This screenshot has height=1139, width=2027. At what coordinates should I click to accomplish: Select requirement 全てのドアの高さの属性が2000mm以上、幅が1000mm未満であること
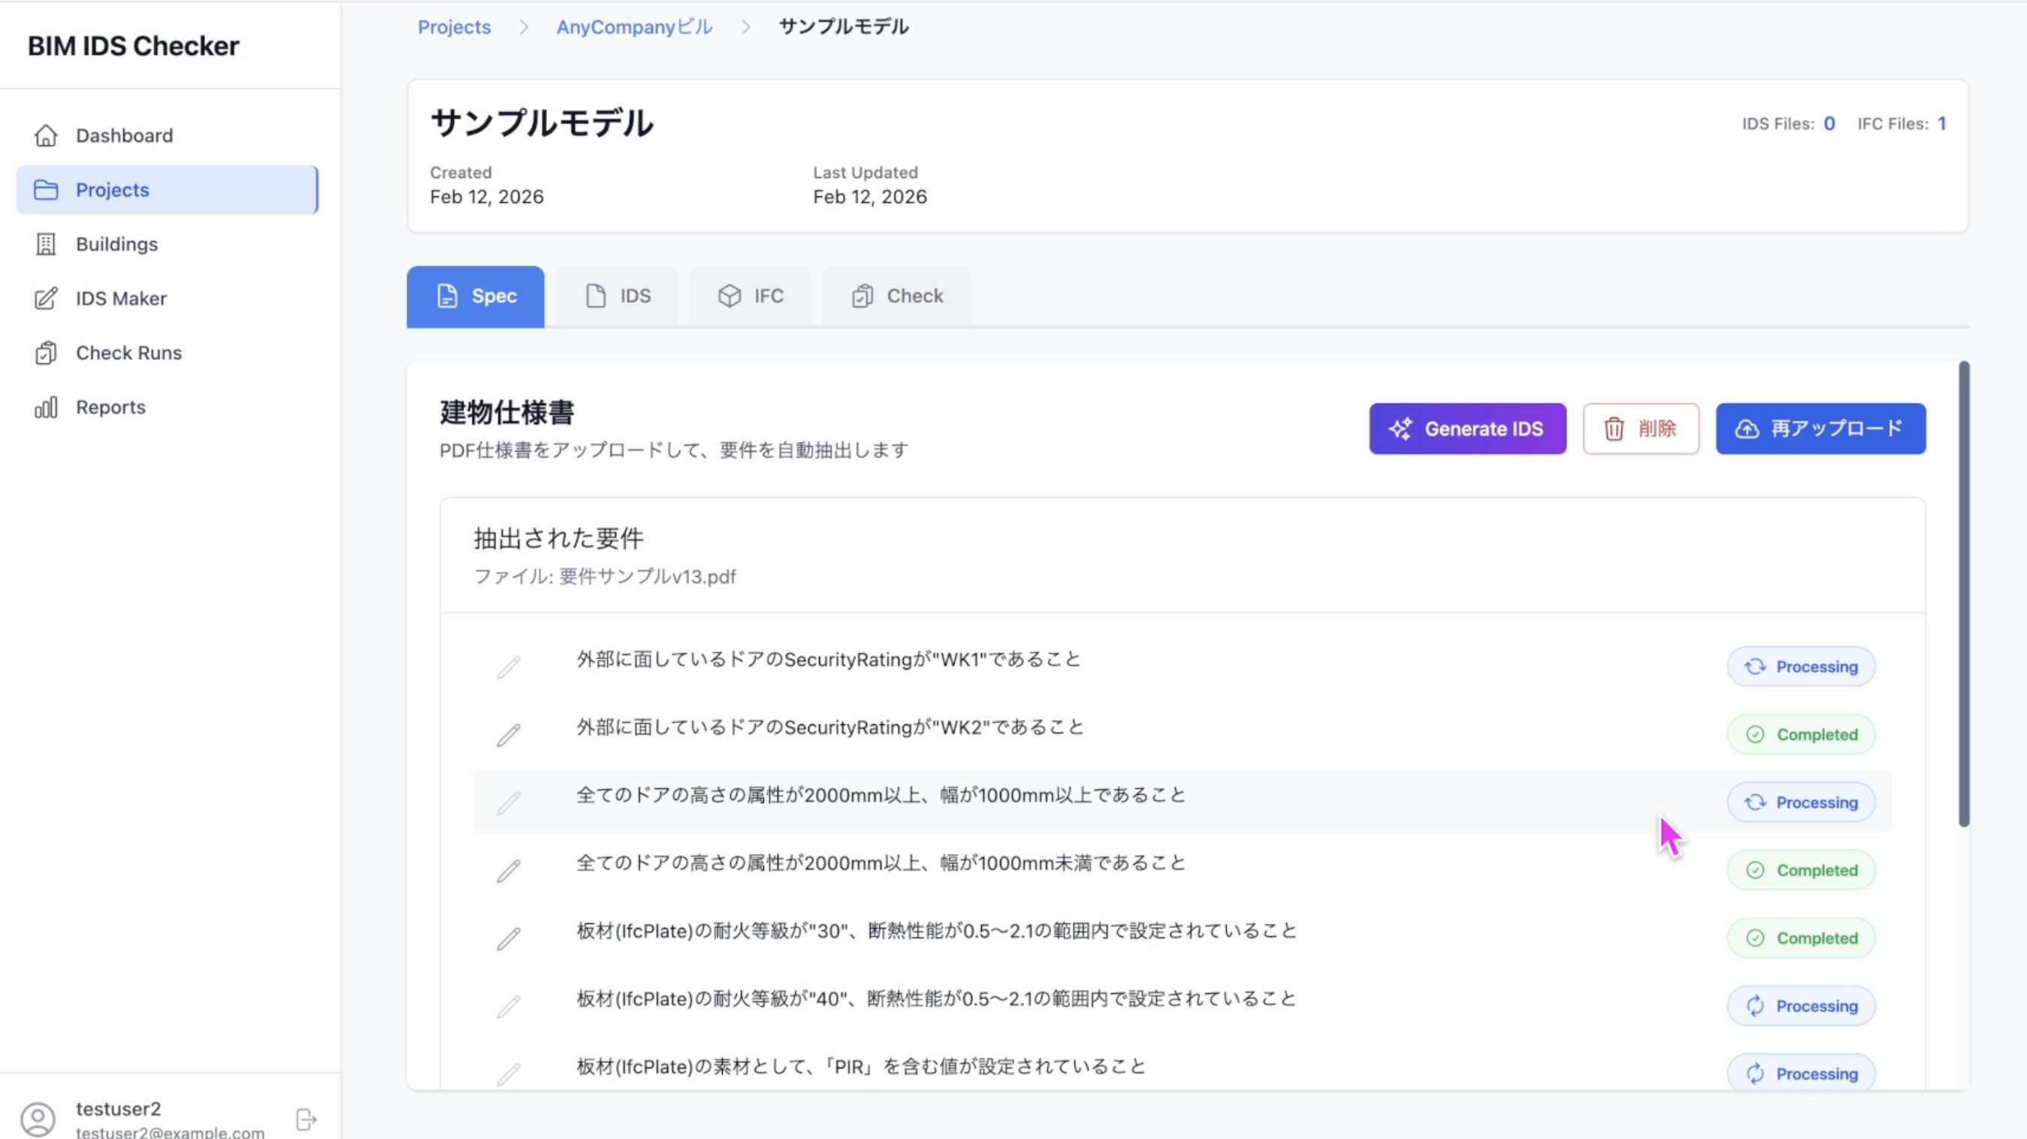point(881,863)
